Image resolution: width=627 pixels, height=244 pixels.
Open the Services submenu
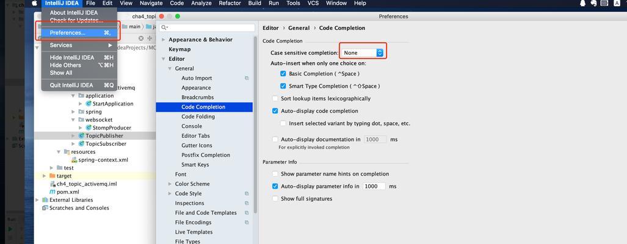pyautogui.click(x=79, y=46)
